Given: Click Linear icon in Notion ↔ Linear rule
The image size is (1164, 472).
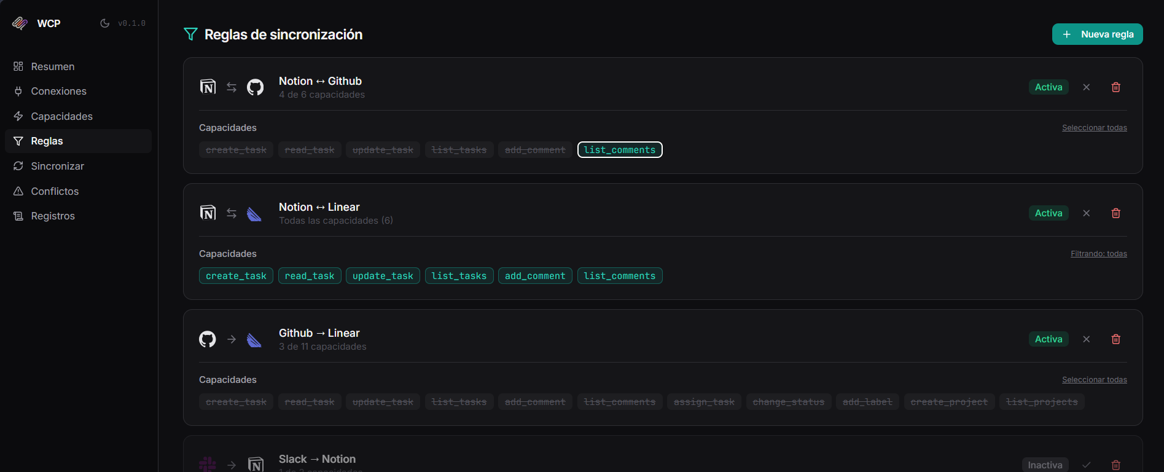Looking at the screenshot, I should click(x=254, y=214).
